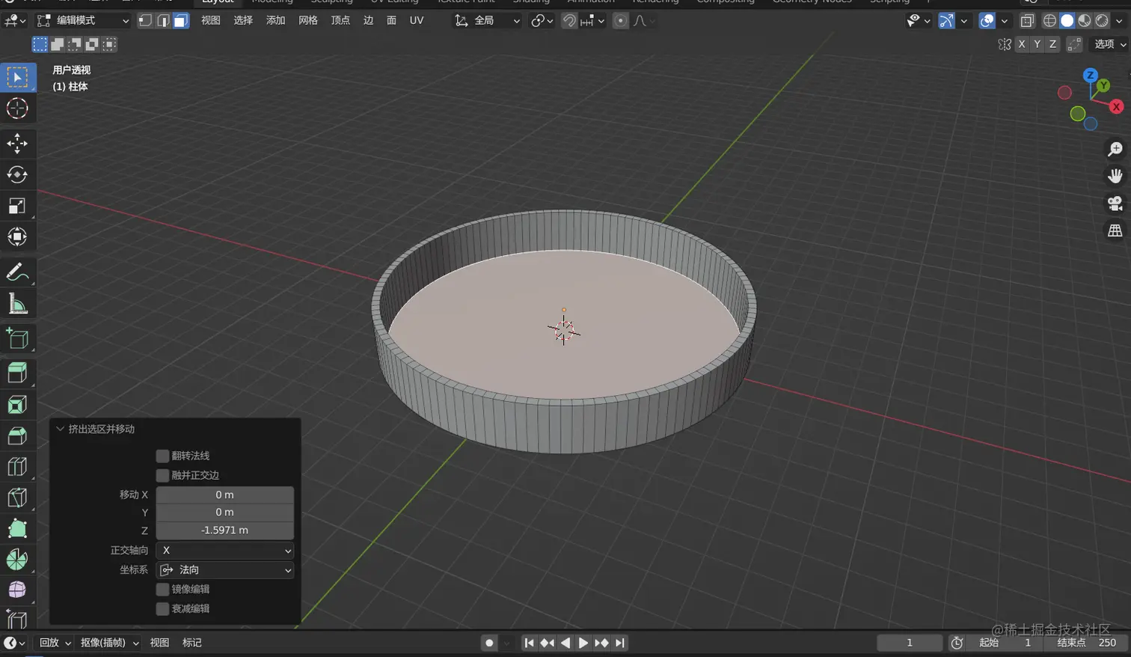This screenshot has width=1131, height=657.
Task: Collapse the 挤出选区并移动 panel
Action: [x=61, y=429]
